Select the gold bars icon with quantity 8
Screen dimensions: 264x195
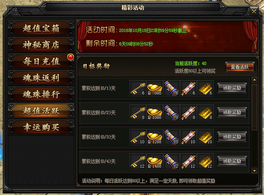click(205, 113)
